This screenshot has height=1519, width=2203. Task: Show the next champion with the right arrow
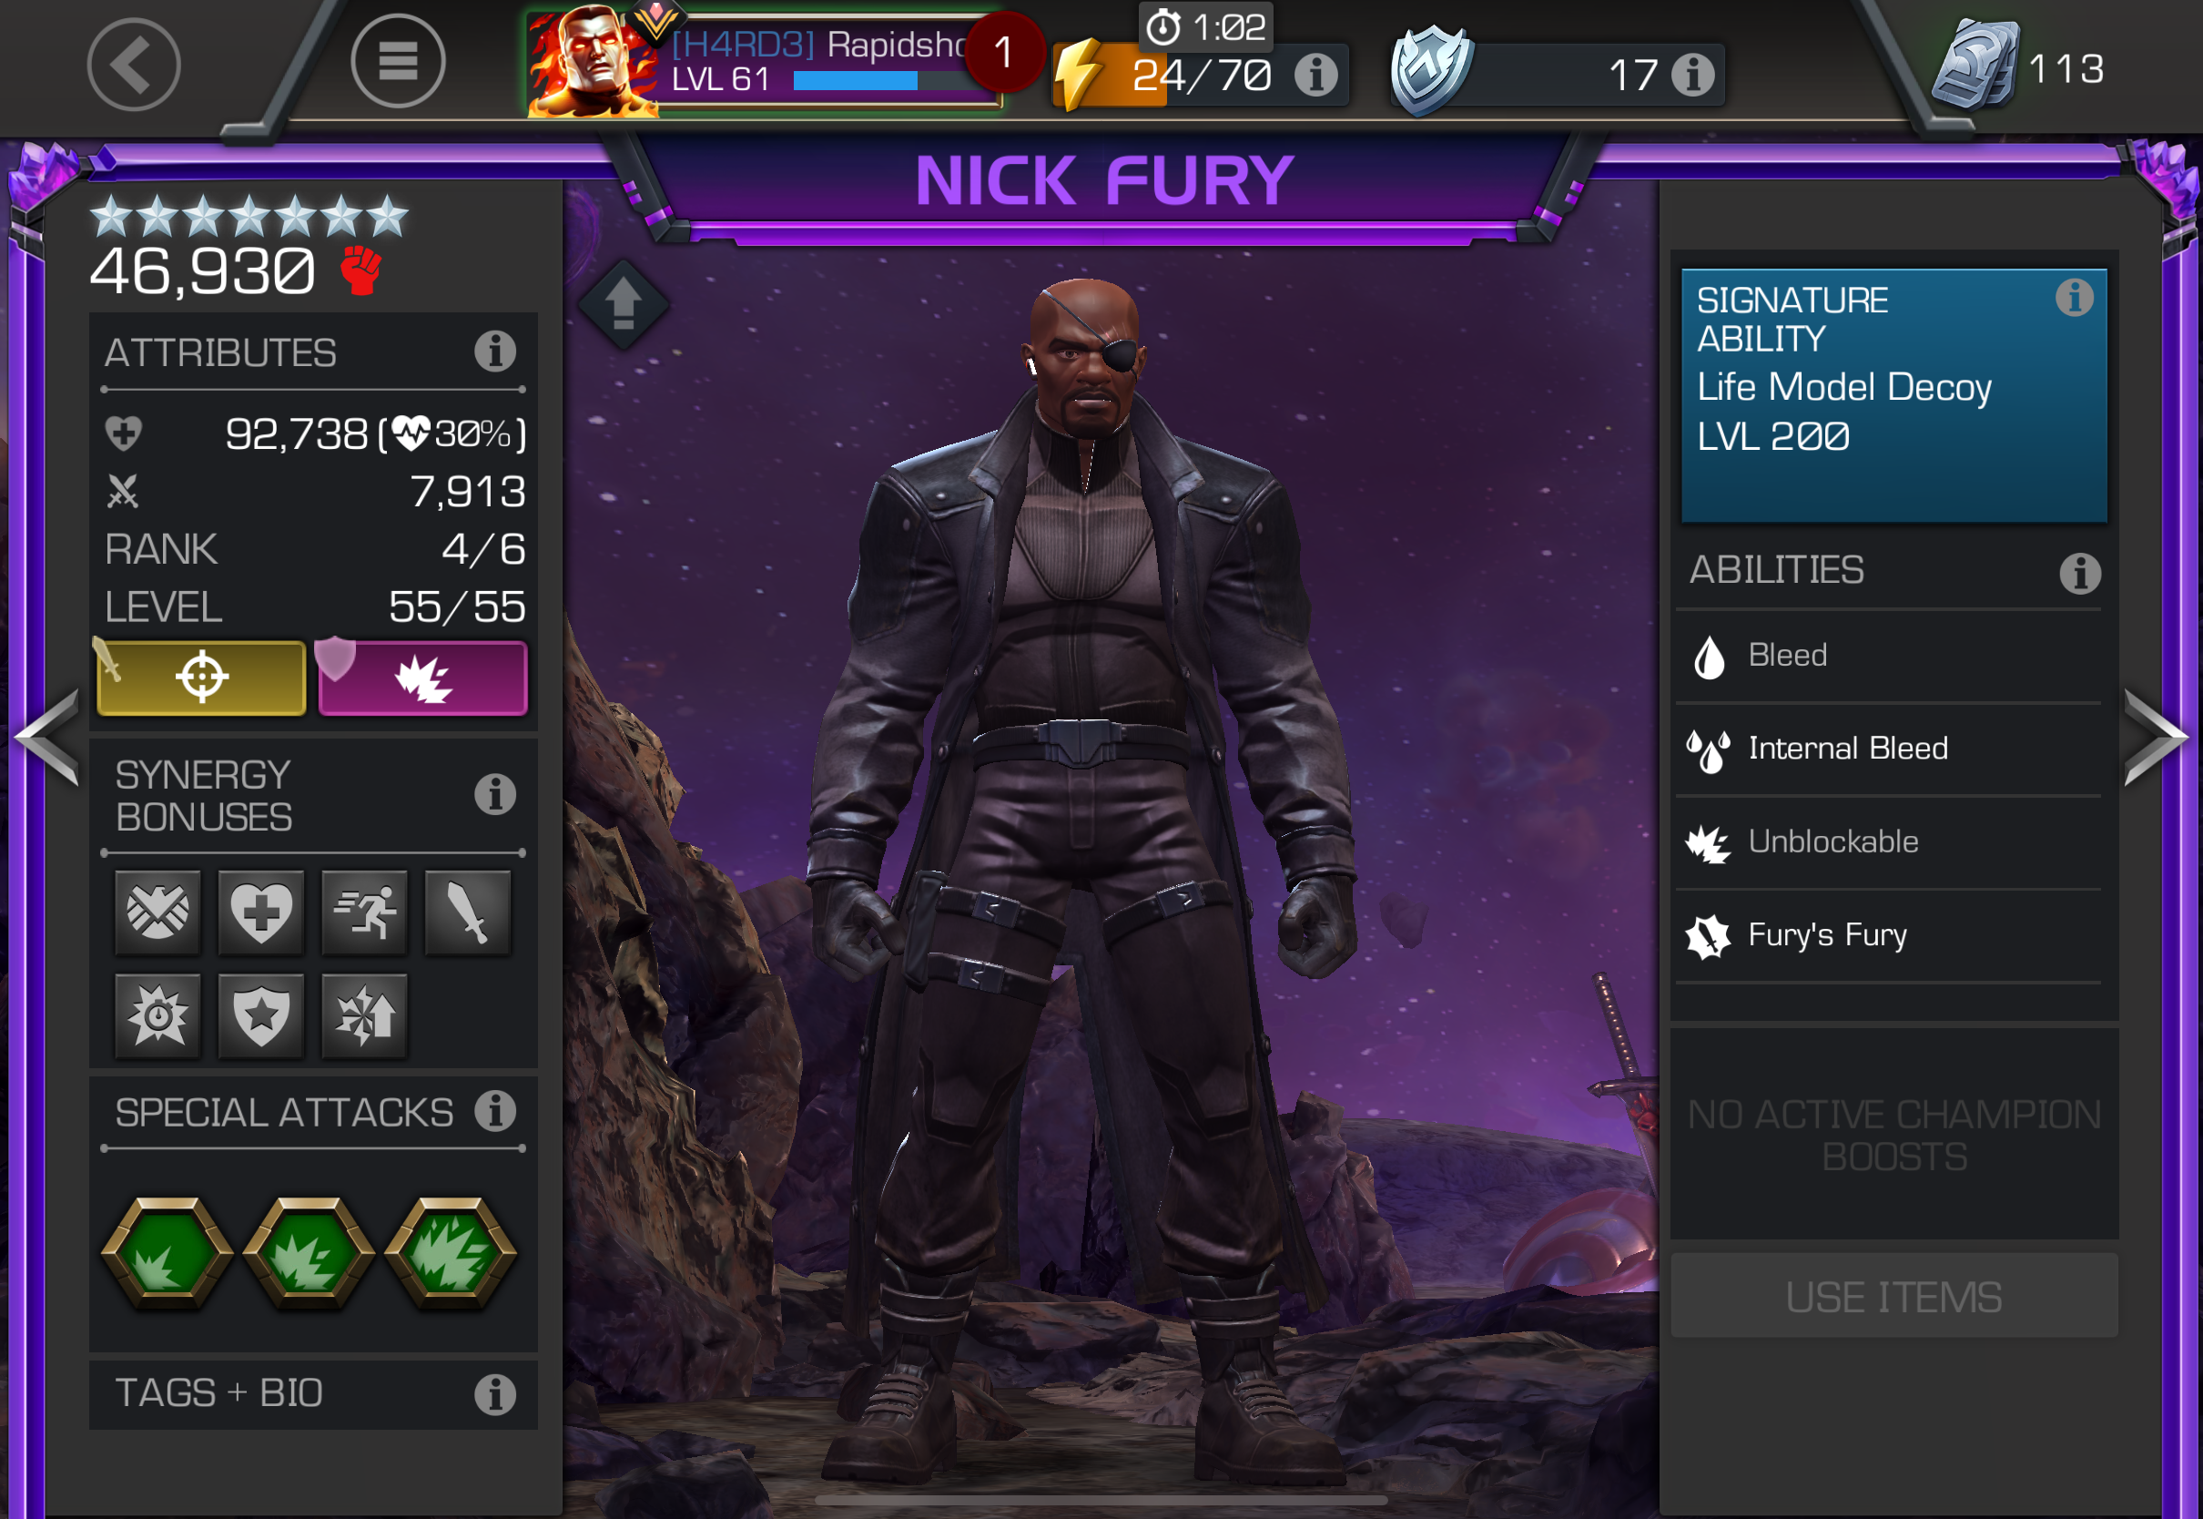pos(2157,738)
